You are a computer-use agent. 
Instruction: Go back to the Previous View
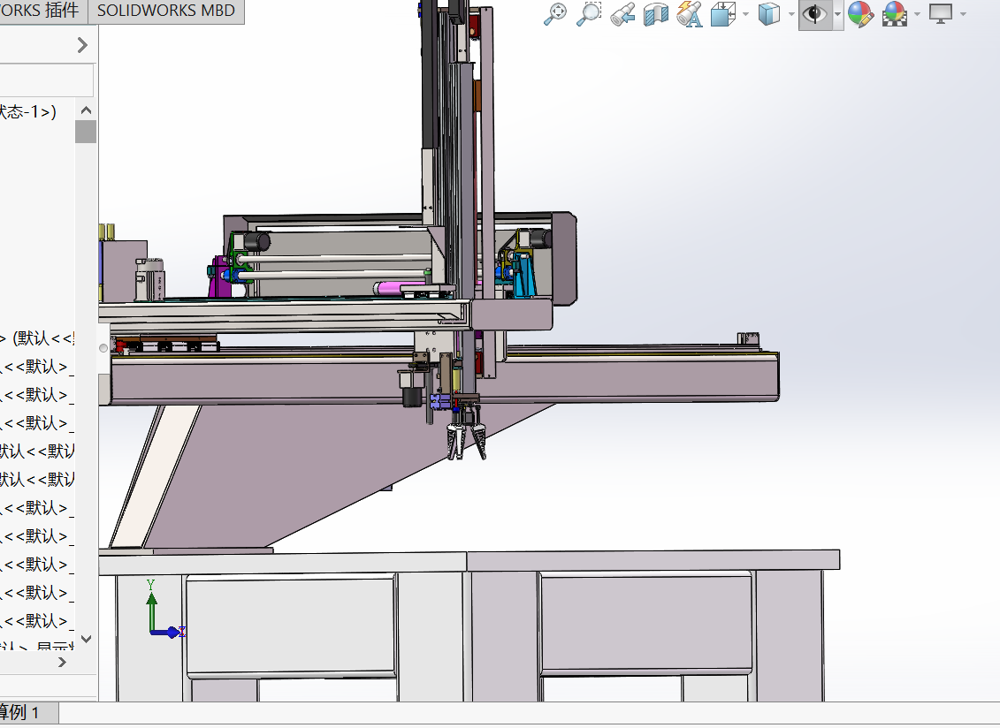[622, 14]
